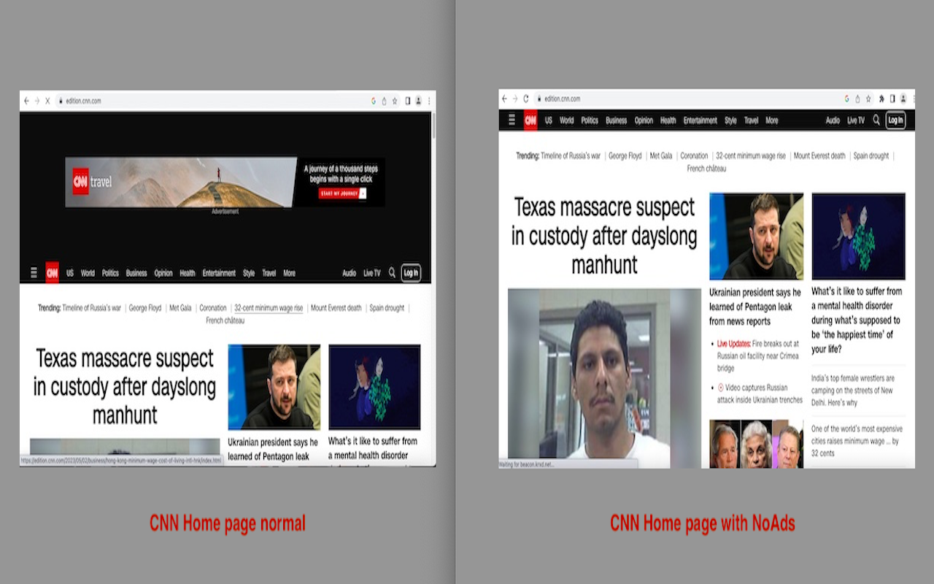Open Chrome menu dots in left normal window
The height and width of the screenshot is (584, 934).
pyautogui.click(x=429, y=101)
